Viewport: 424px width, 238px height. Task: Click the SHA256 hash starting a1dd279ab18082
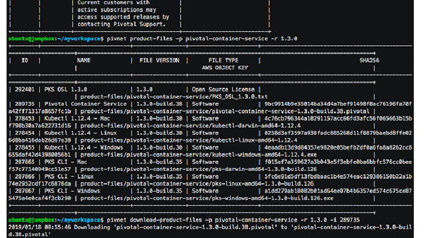click(x=338, y=191)
